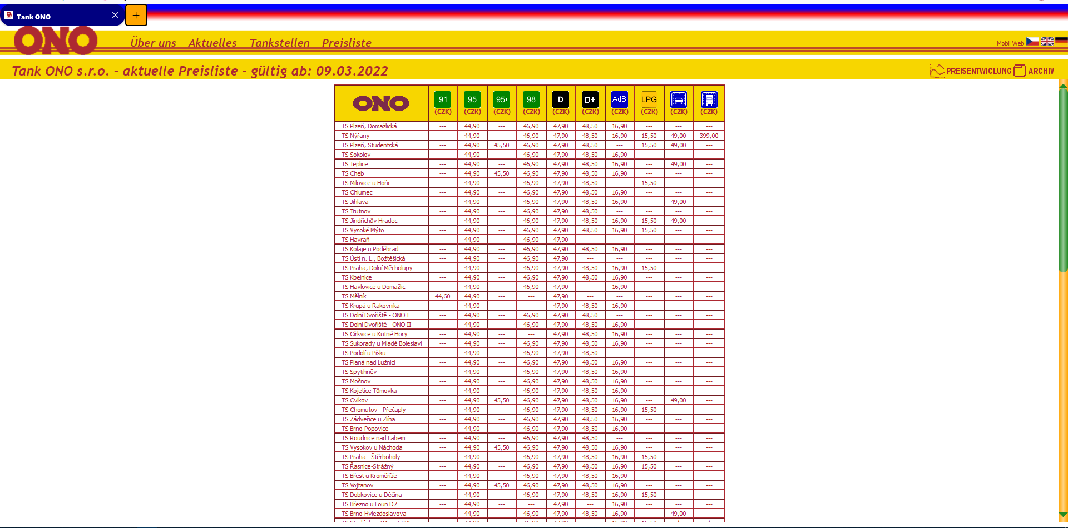Click the bus wash icon
Viewport: 1068px width, 528px height.
[709, 99]
